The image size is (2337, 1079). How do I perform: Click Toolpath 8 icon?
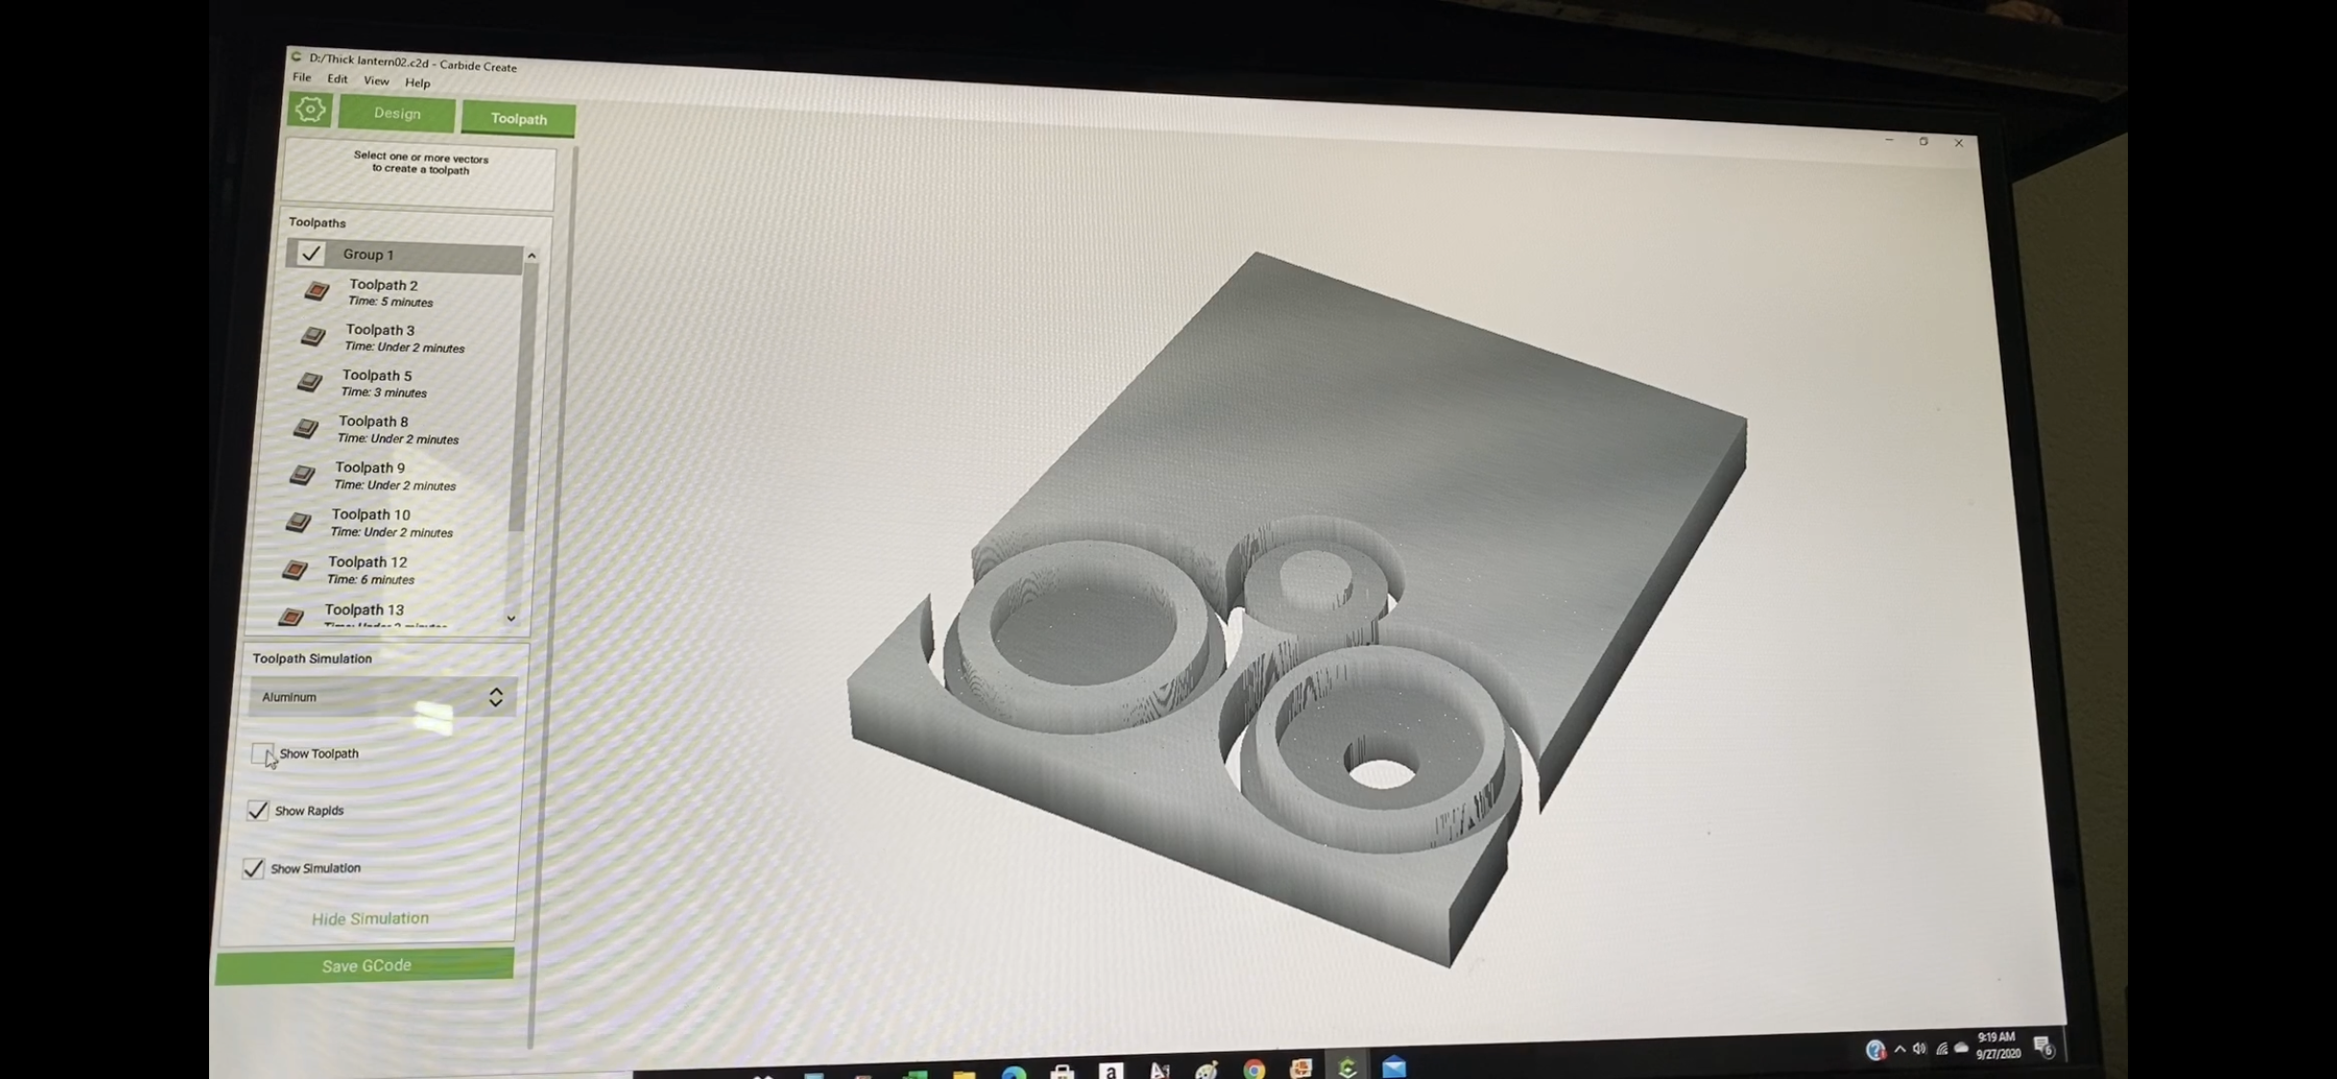pos(305,428)
